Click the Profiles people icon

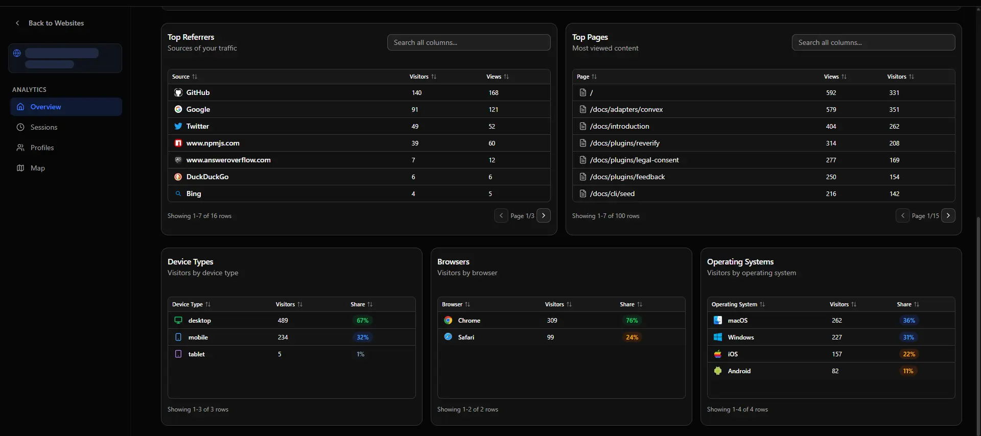20,148
